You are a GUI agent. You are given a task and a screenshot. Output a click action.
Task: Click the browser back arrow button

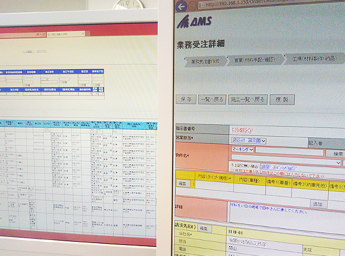181,7
